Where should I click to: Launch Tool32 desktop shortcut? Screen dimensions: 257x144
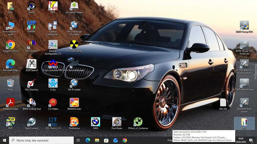32,7
